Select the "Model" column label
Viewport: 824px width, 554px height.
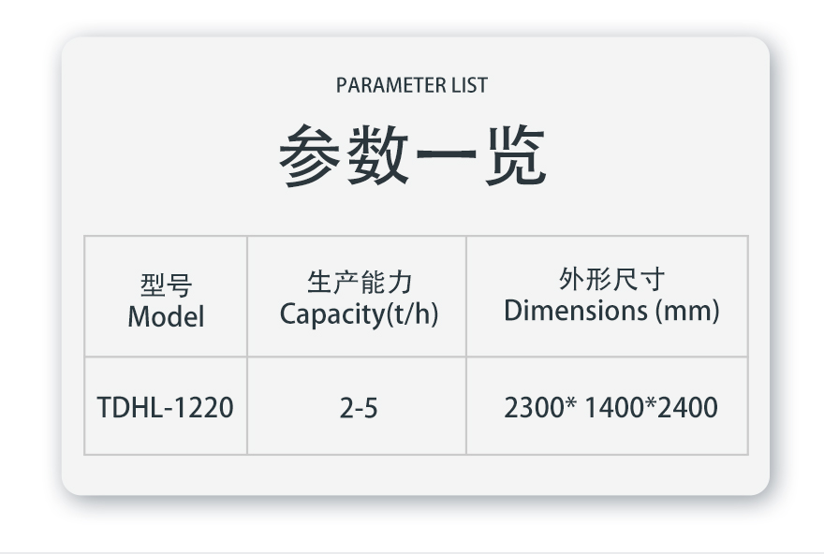tap(166, 316)
